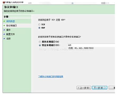117x95 pixels.
Task: Go to the 规则类型 step
Action: click(10, 21)
